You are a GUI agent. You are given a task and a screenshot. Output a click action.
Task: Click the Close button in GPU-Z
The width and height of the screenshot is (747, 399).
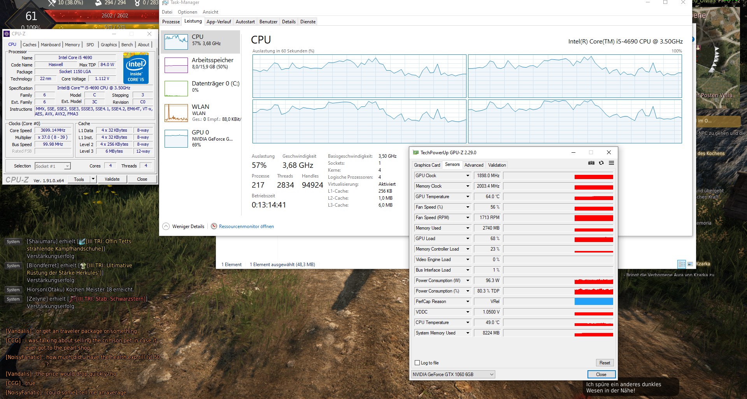pyautogui.click(x=601, y=375)
